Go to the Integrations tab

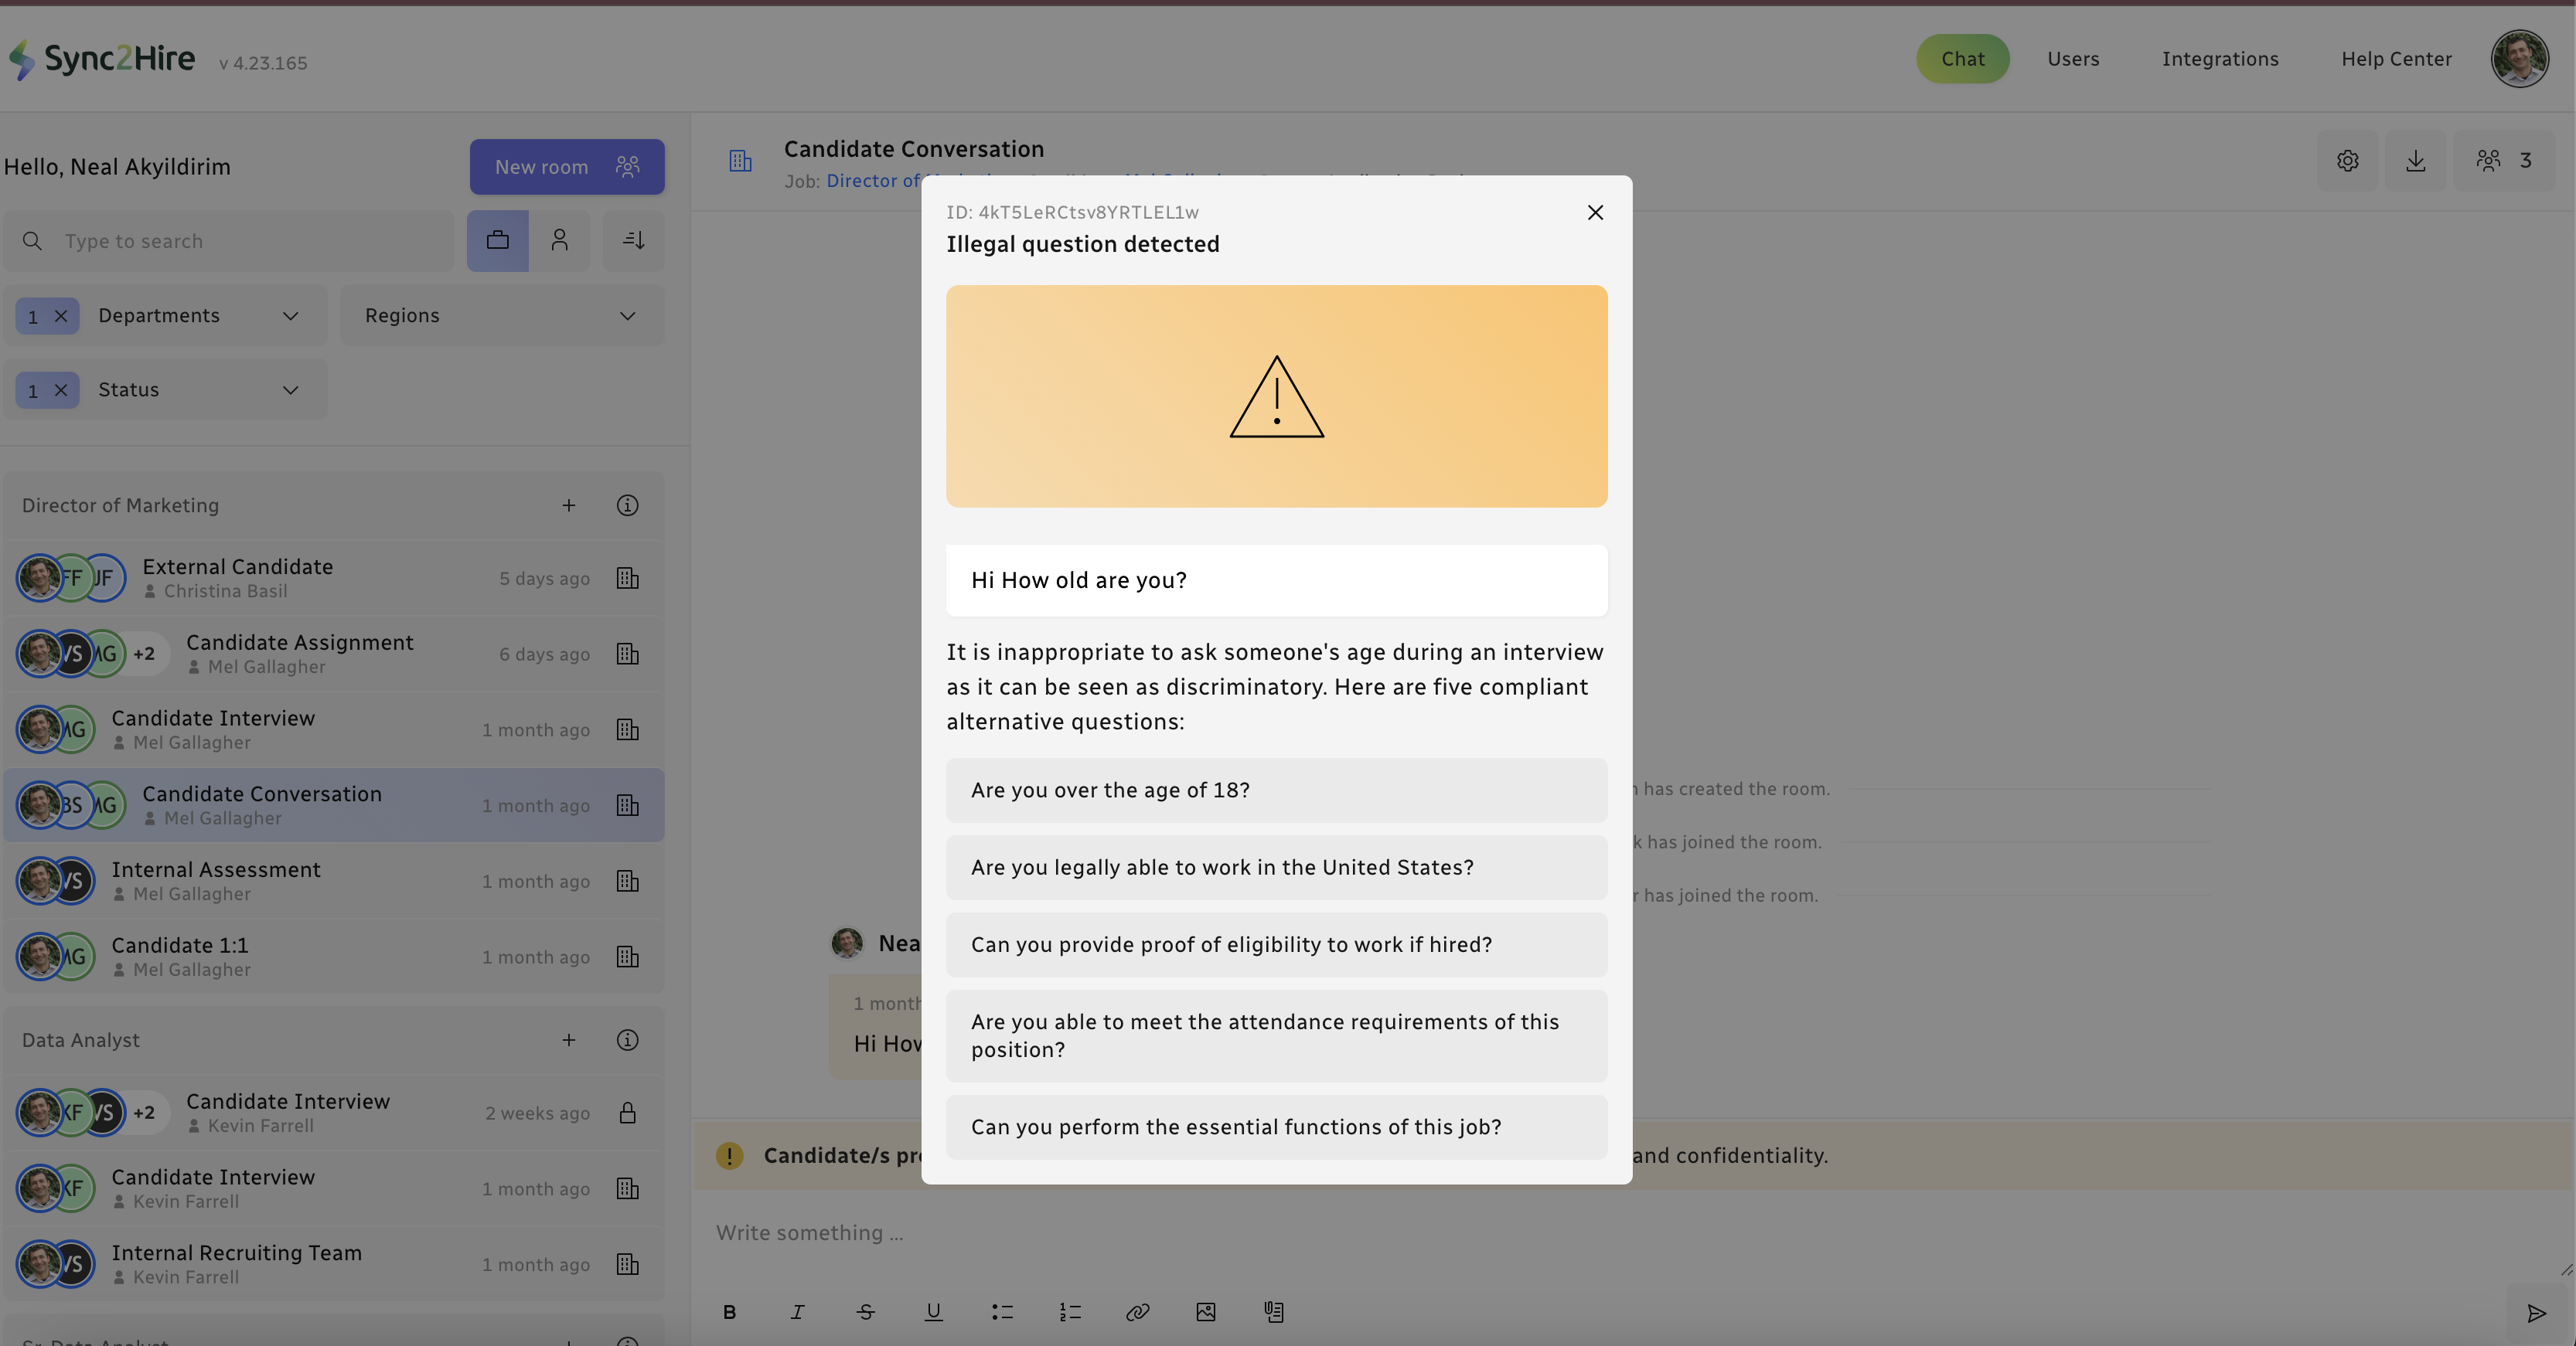[2219, 59]
